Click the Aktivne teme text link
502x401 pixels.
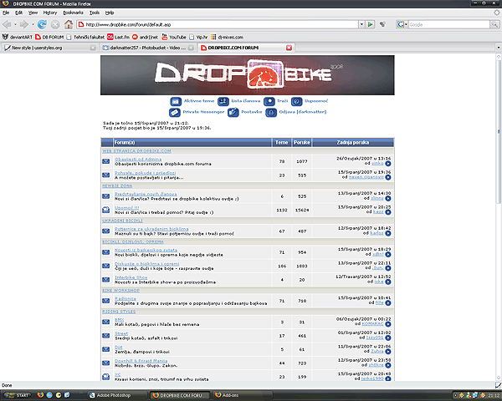pos(199,101)
